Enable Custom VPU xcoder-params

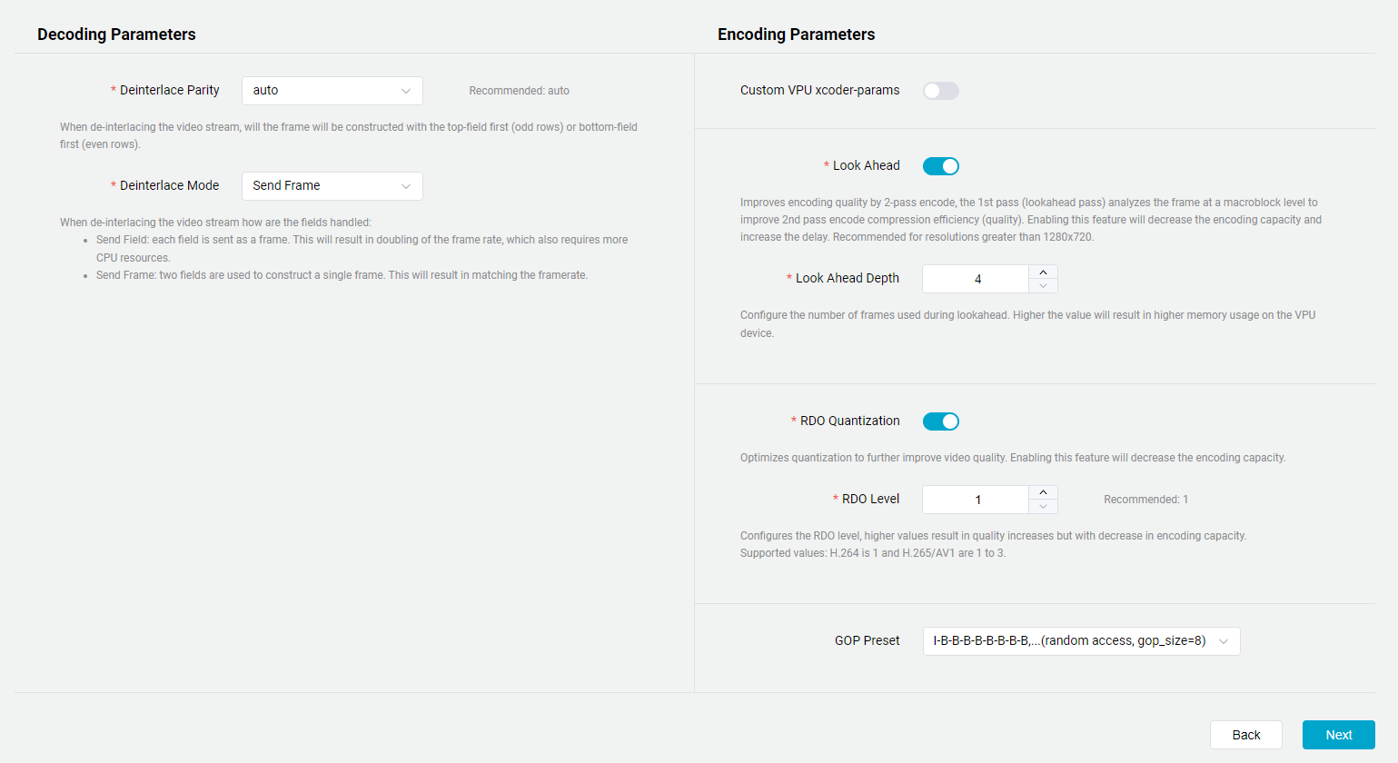(x=940, y=90)
